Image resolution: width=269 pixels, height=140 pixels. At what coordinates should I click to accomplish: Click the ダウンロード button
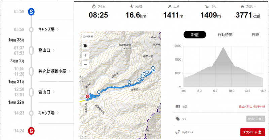[x=253, y=132]
